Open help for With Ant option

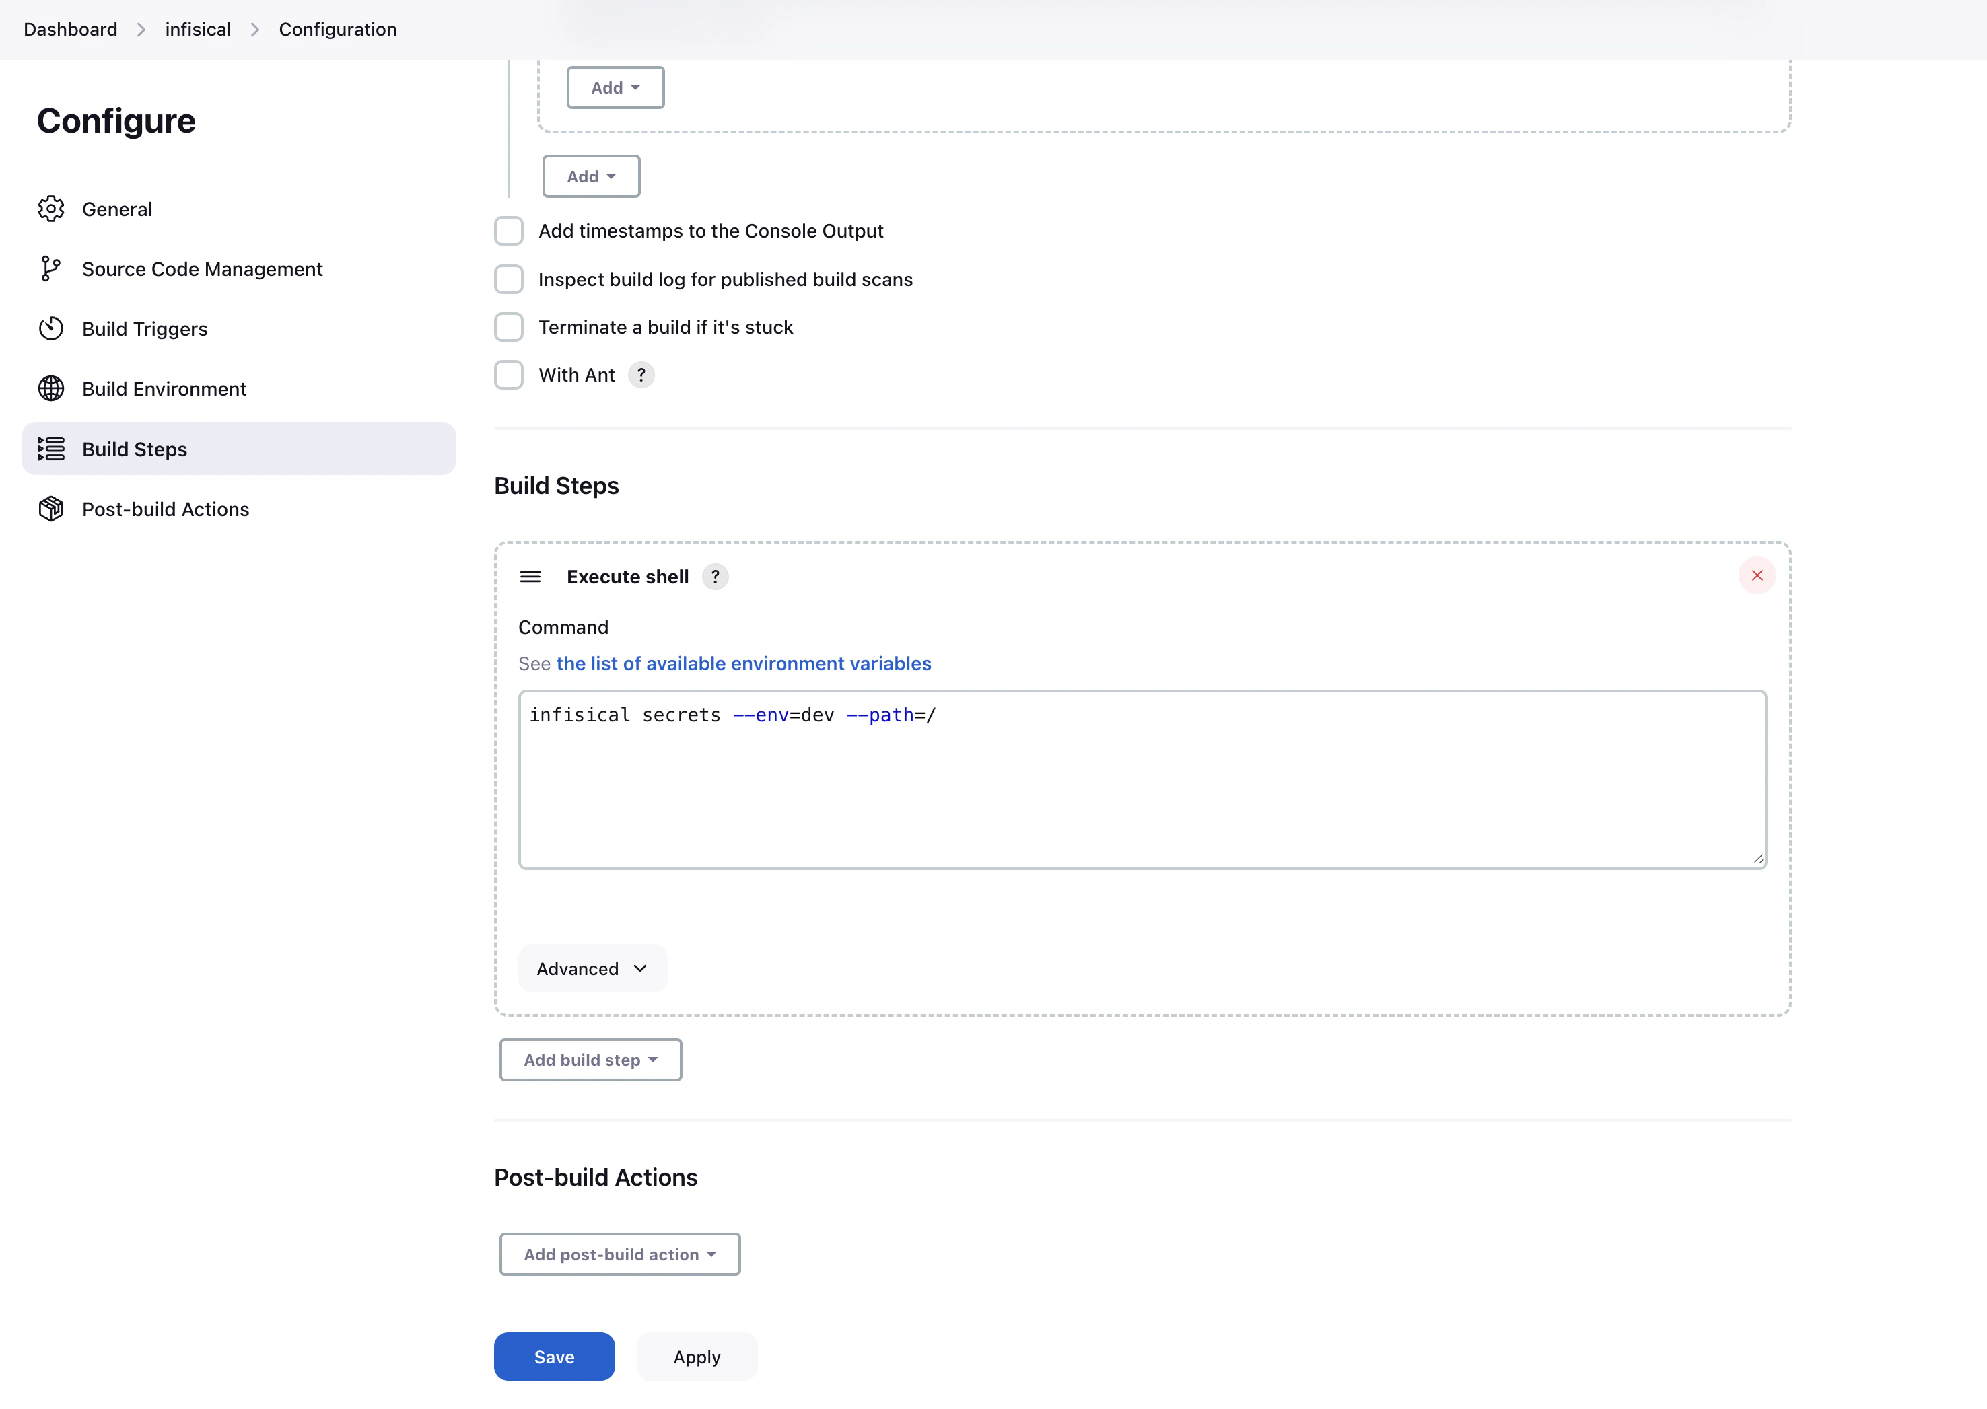(641, 375)
